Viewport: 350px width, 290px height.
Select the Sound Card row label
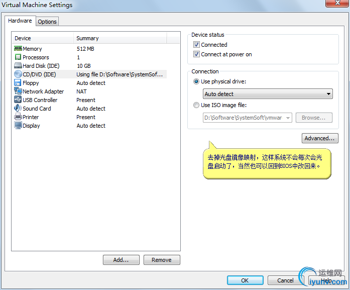[x=37, y=109]
